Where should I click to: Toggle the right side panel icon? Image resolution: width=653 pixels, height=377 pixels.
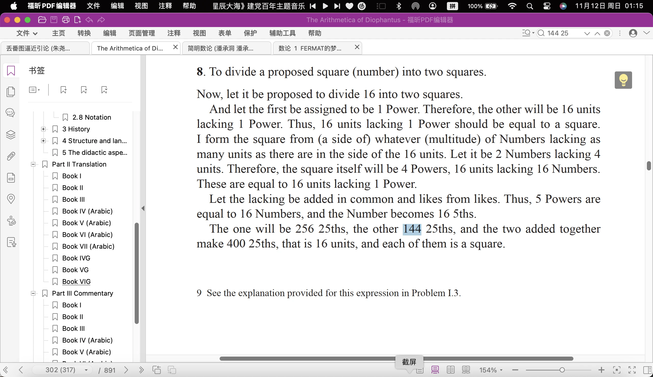pyautogui.click(x=647, y=370)
